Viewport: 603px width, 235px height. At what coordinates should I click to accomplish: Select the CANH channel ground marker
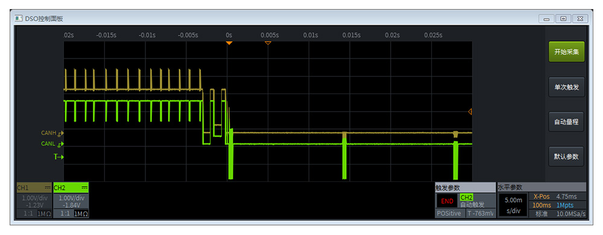click(60, 133)
